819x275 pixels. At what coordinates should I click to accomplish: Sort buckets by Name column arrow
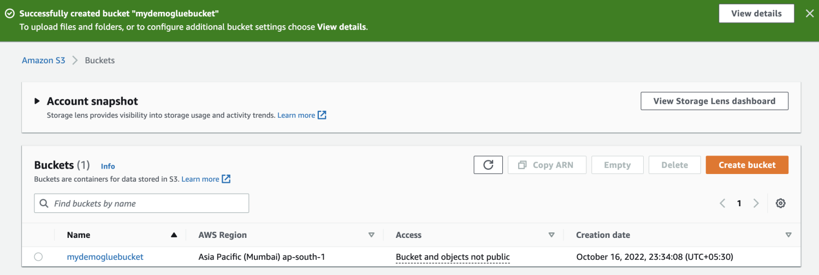[x=174, y=235]
